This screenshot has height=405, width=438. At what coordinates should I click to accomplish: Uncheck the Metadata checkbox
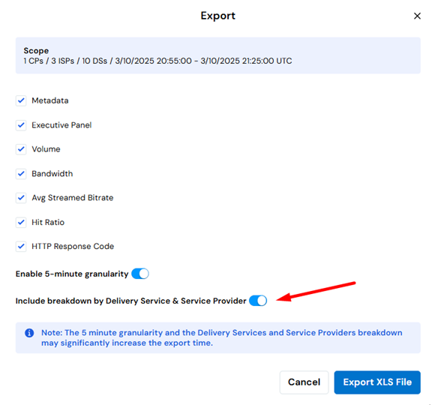[x=21, y=100]
